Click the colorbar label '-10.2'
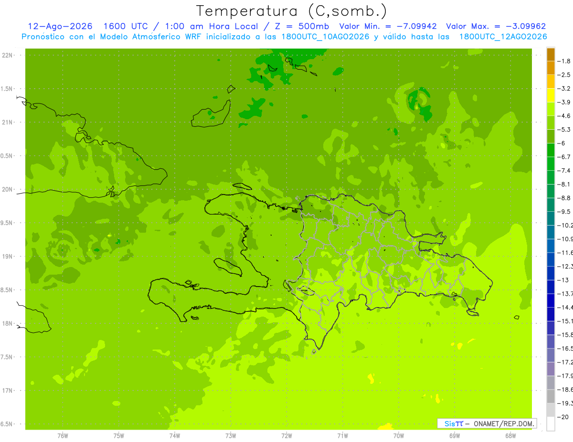The width and height of the screenshot is (573, 442). point(565,225)
